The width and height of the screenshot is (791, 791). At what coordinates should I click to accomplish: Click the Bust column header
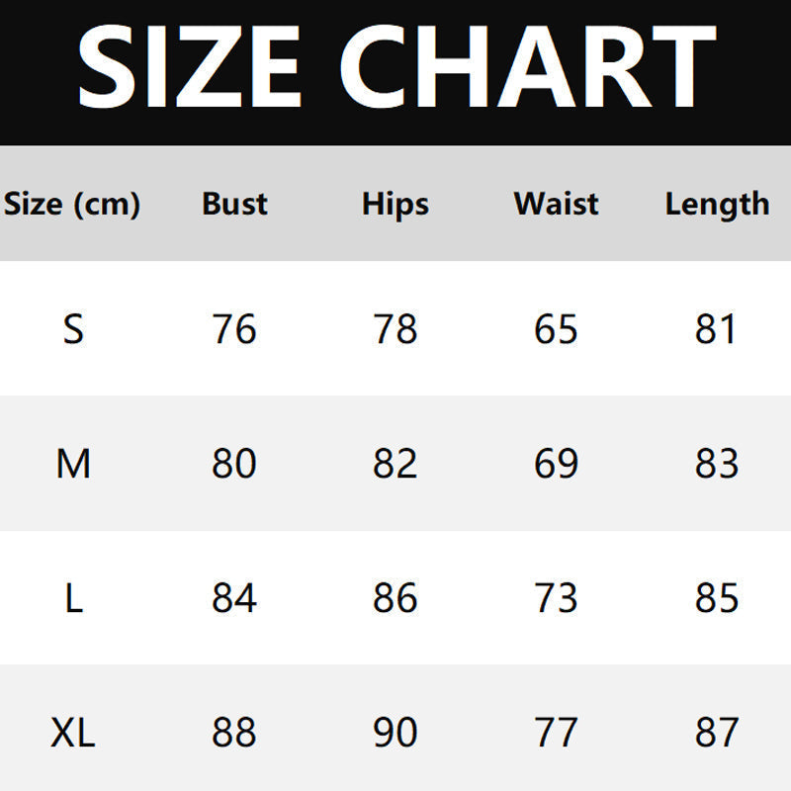tap(234, 204)
